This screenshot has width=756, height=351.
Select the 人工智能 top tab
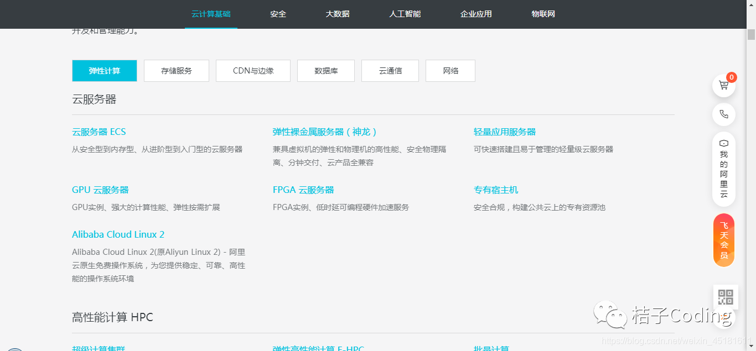click(x=405, y=14)
